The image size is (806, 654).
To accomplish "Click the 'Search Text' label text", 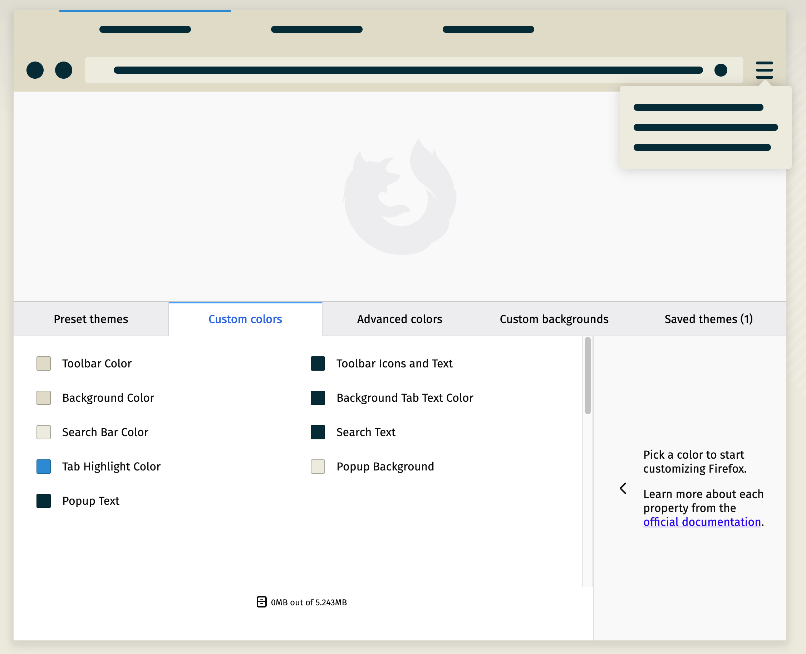I will (366, 432).
